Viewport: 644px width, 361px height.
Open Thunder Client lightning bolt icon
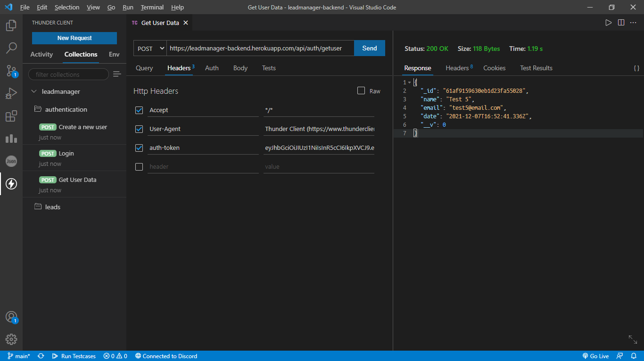(11, 184)
